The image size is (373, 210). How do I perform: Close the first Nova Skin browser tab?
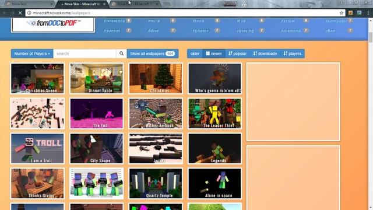point(51,4)
